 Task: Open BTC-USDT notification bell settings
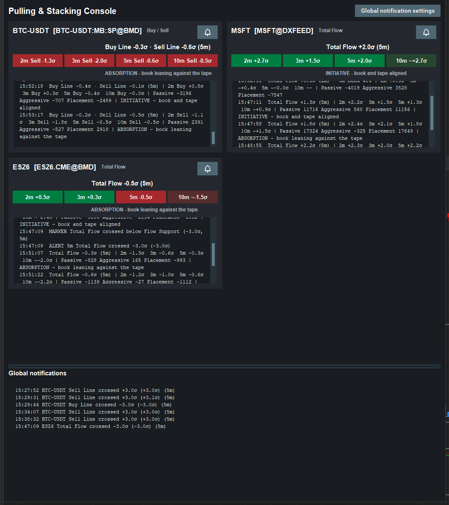[208, 32]
